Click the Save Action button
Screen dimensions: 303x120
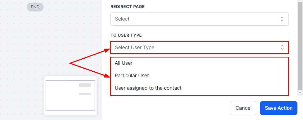[278, 108]
